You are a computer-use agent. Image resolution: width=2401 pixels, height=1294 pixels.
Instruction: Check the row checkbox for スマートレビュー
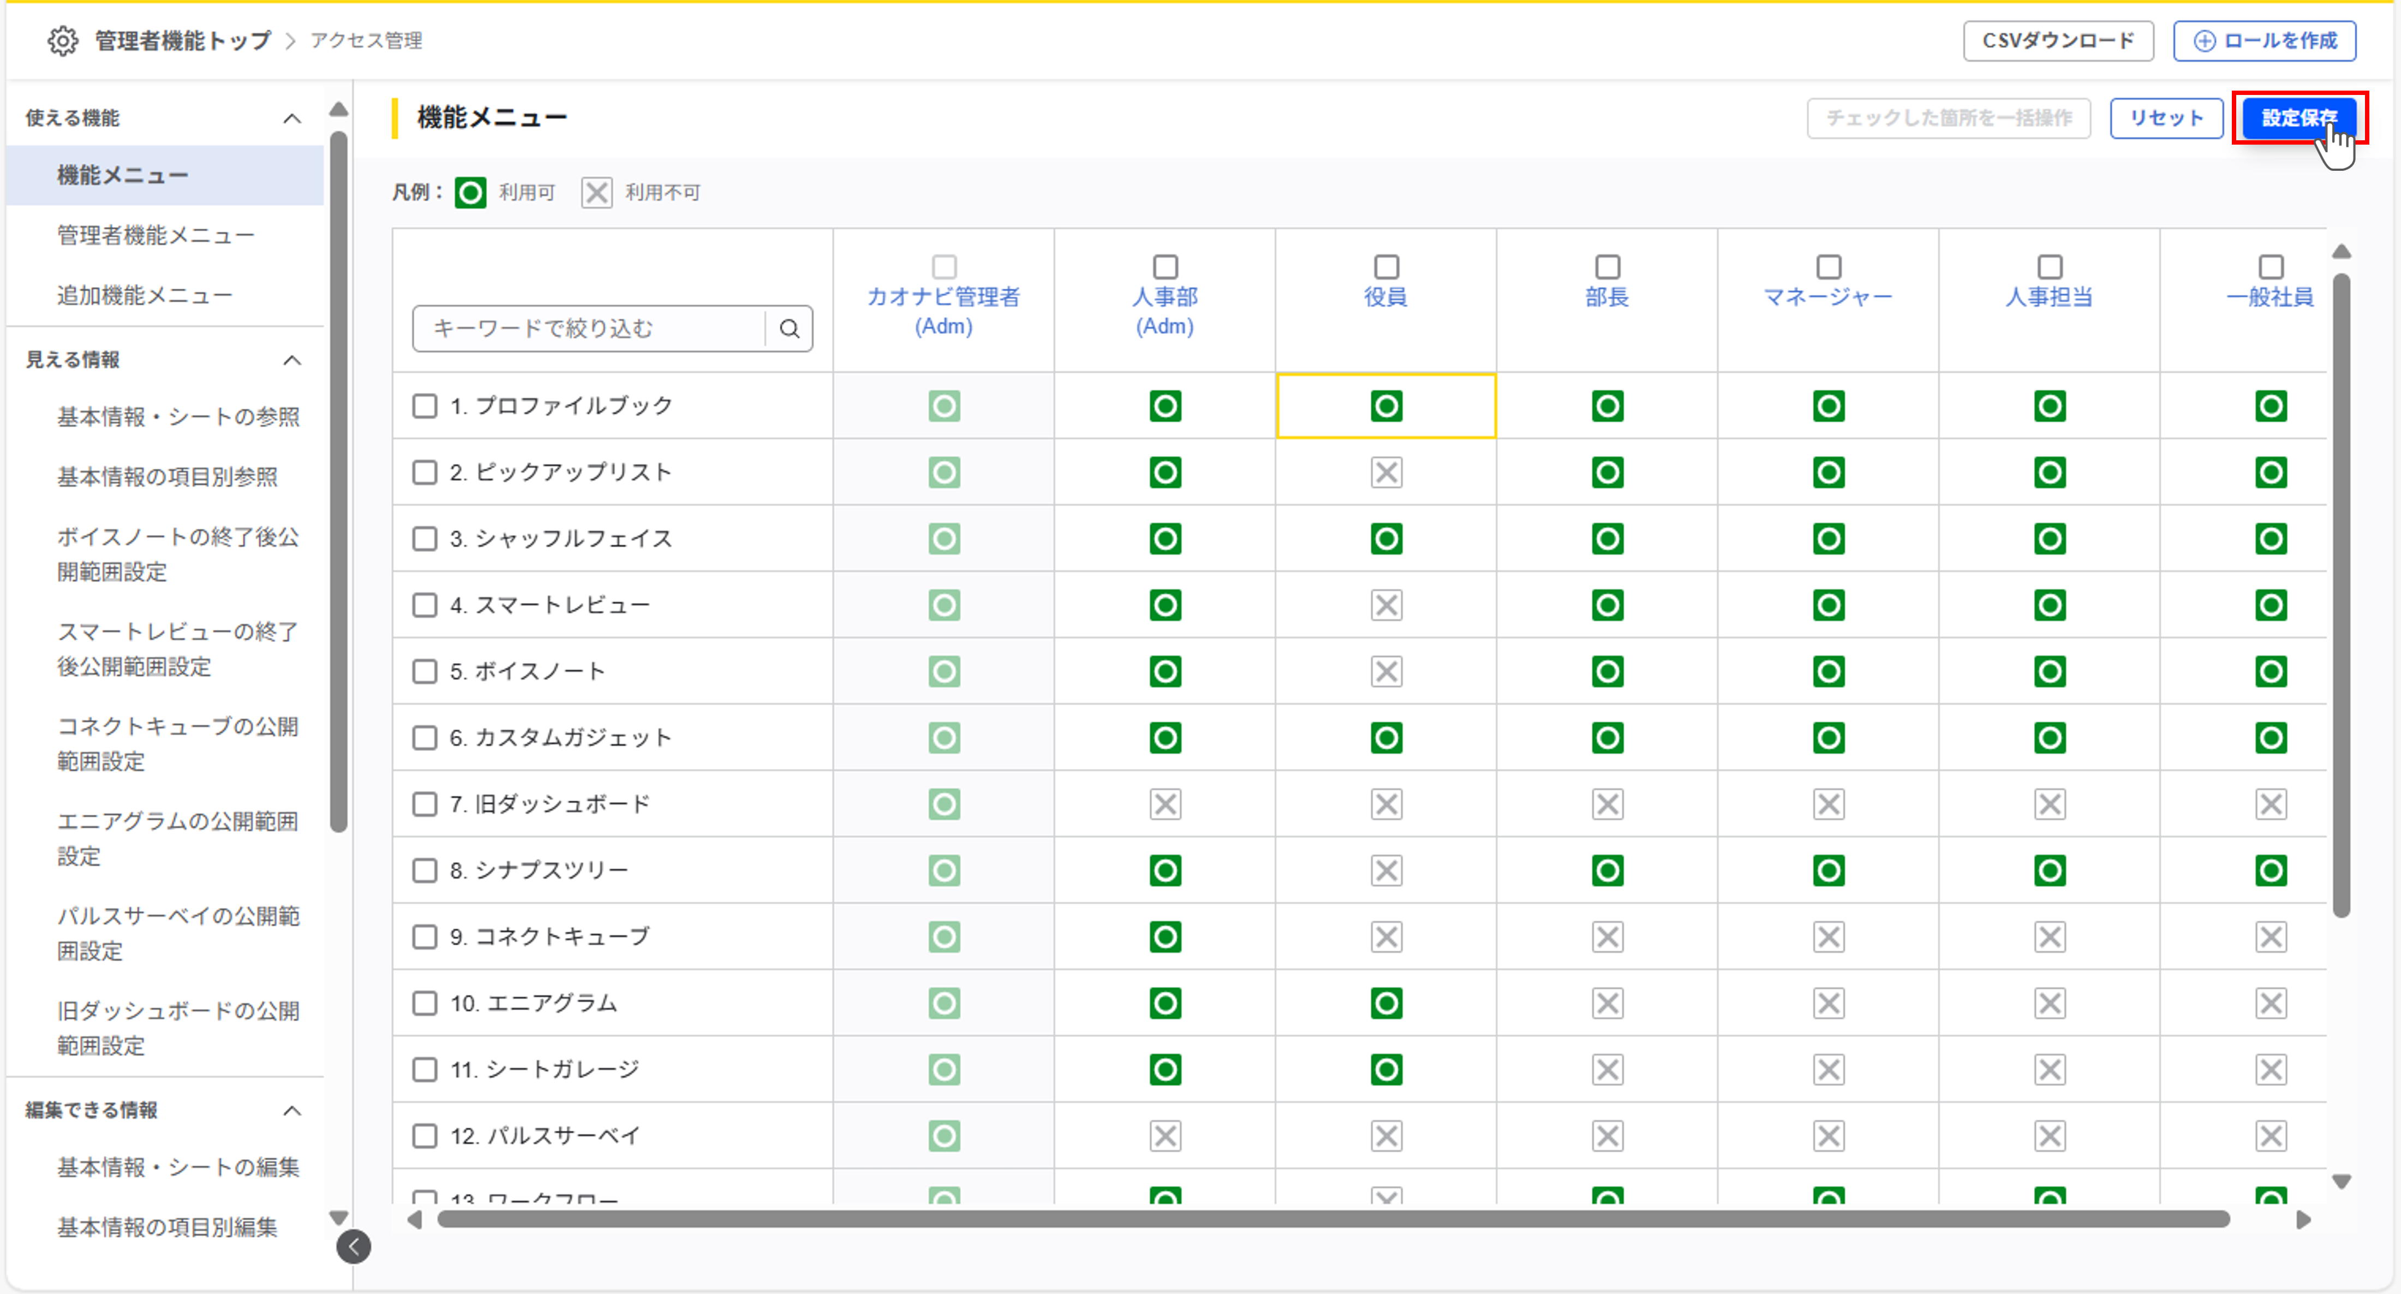(425, 605)
